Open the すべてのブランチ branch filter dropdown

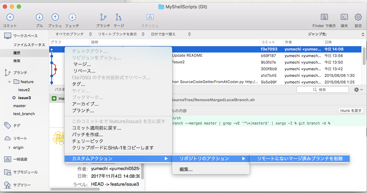tap(74, 34)
